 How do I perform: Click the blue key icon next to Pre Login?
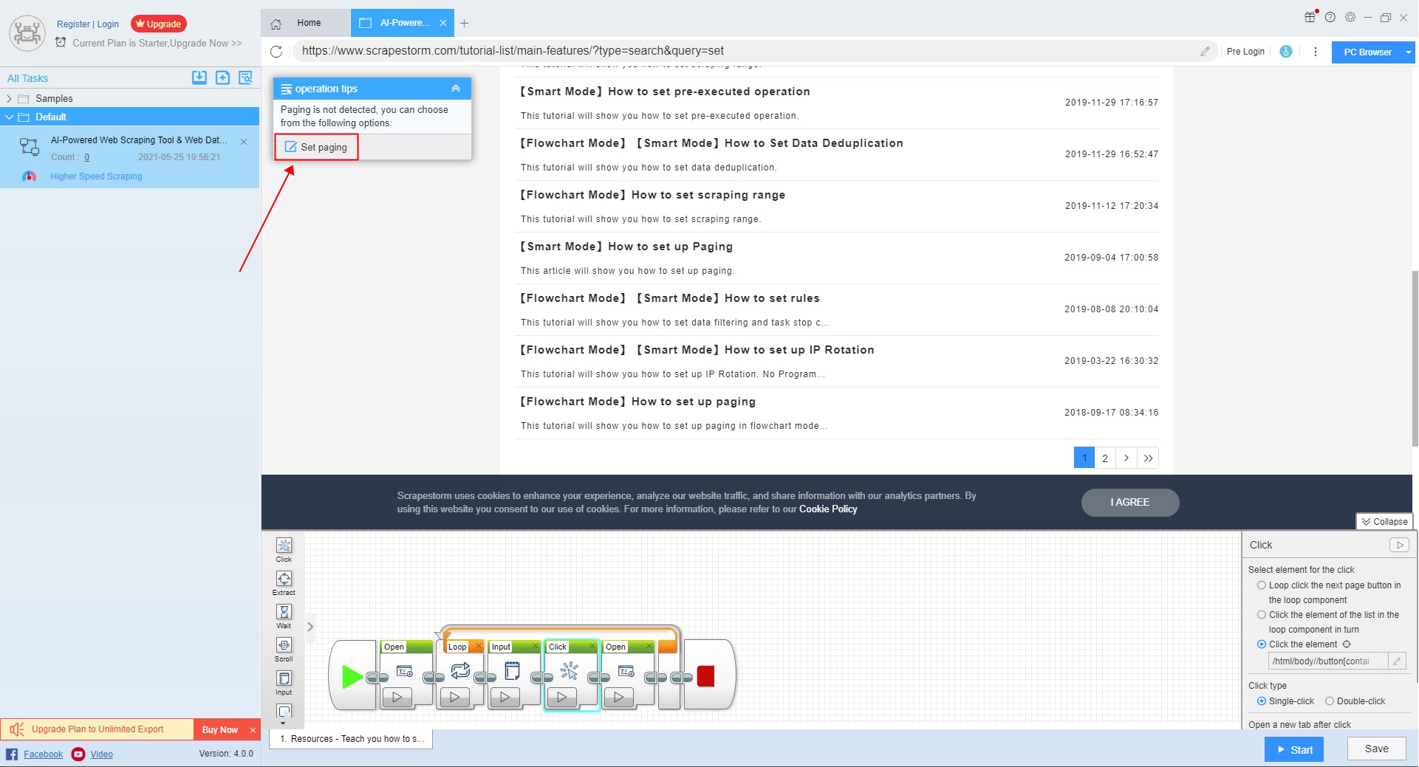pyautogui.click(x=1286, y=51)
